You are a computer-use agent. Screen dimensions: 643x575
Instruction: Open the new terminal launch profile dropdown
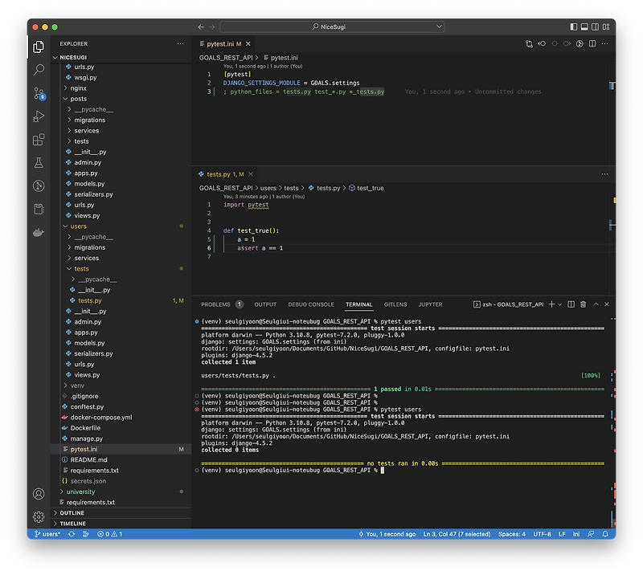click(x=559, y=304)
